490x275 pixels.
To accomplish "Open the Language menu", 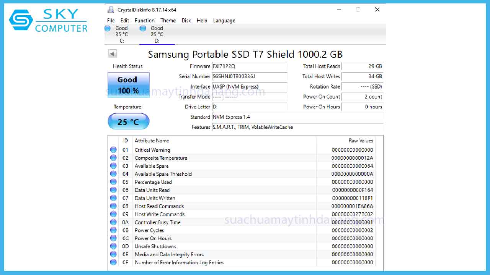I will pos(224,21).
